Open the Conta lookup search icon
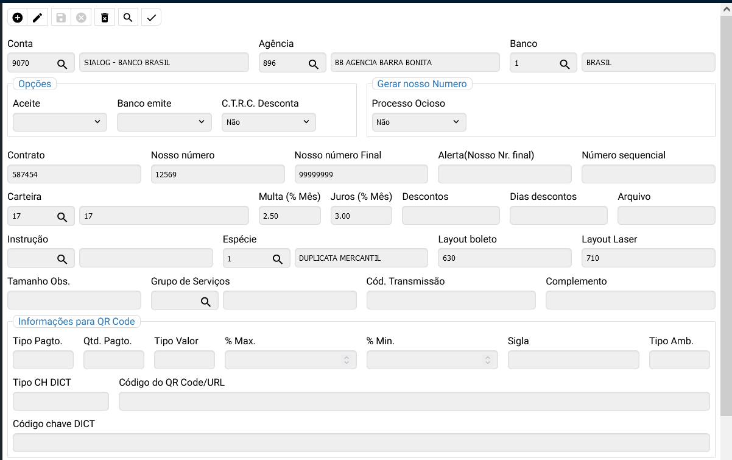 point(62,63)
